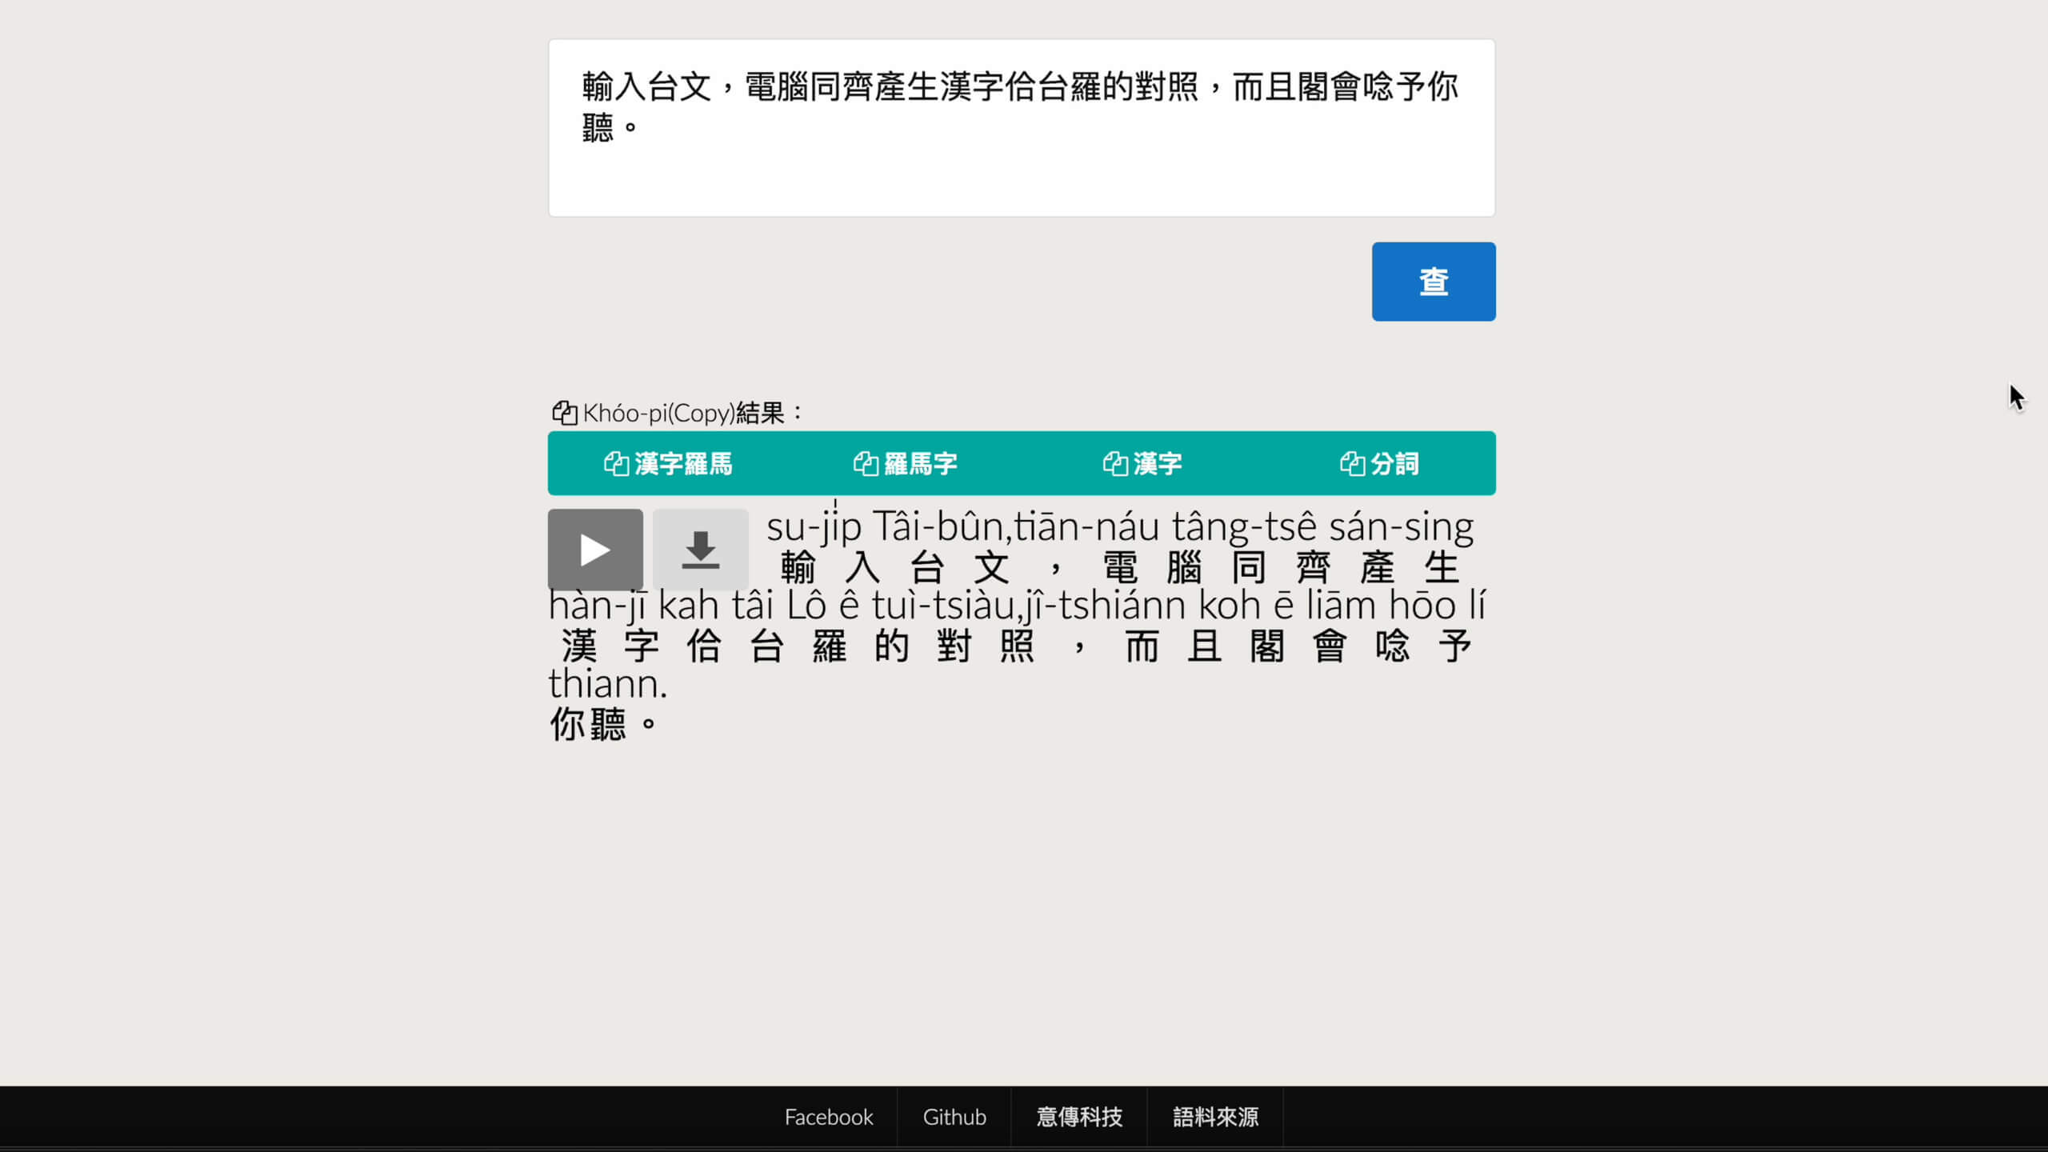
Task: Copy the 分詞 segmentation result
Action: point(1379,463)
